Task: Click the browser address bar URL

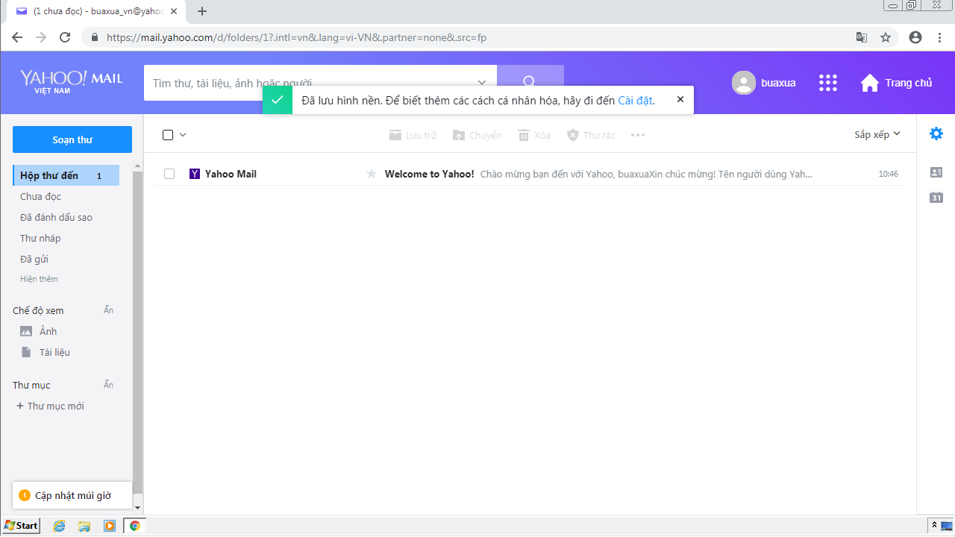Action: pyautogui.click(x=296, y=37)
